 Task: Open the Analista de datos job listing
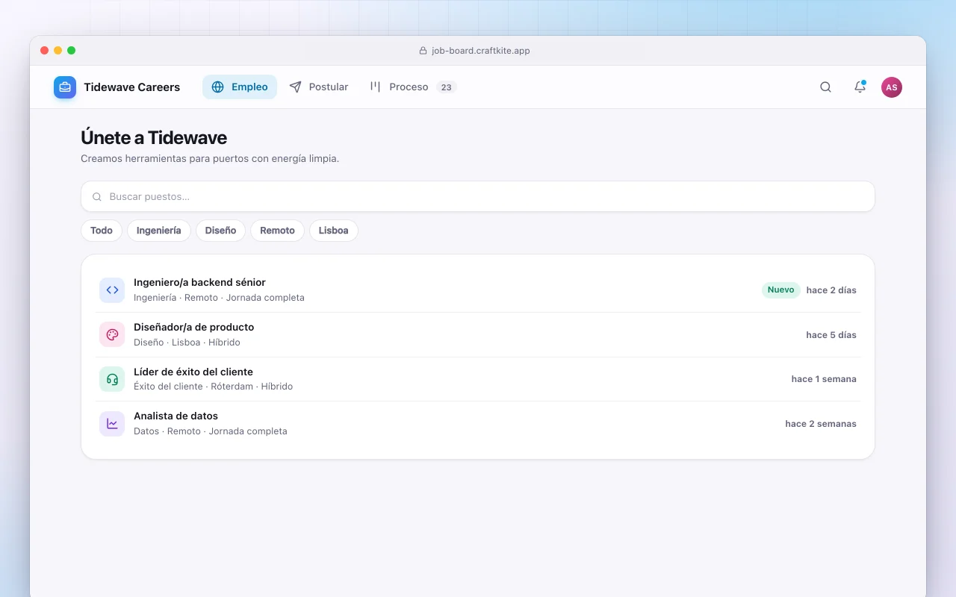pyautogui.click(x=478, y=424)
